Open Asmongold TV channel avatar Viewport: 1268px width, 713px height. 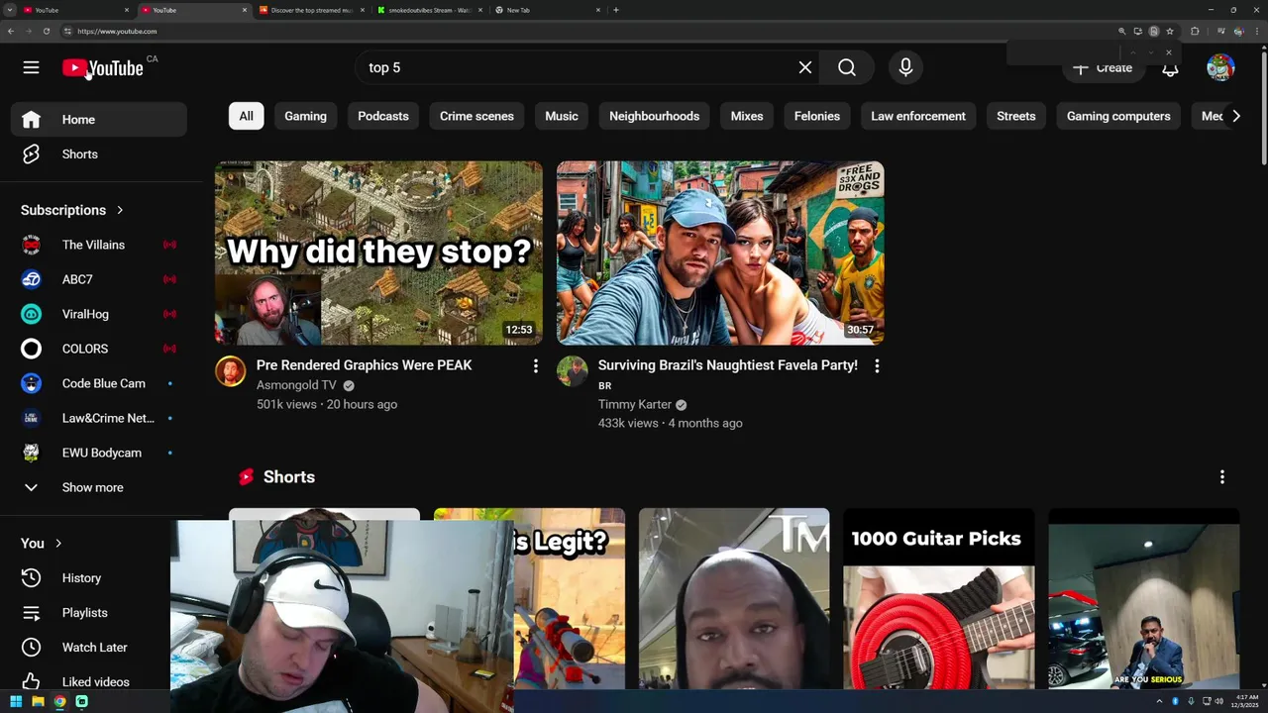(230, 371)
